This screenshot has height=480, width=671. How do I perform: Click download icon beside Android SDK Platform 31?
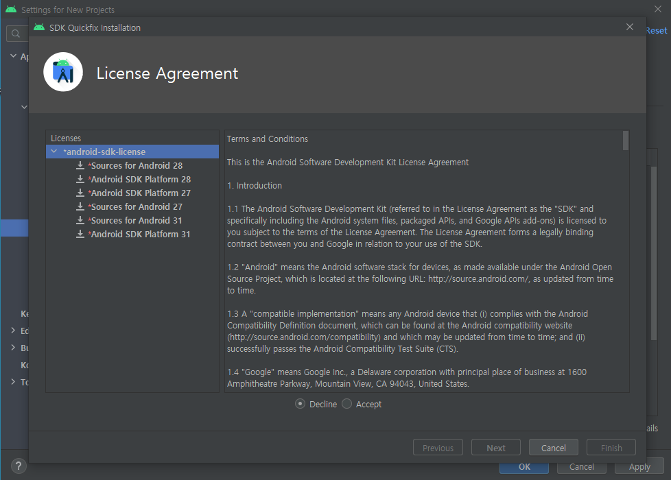click(x=80, y=234)
